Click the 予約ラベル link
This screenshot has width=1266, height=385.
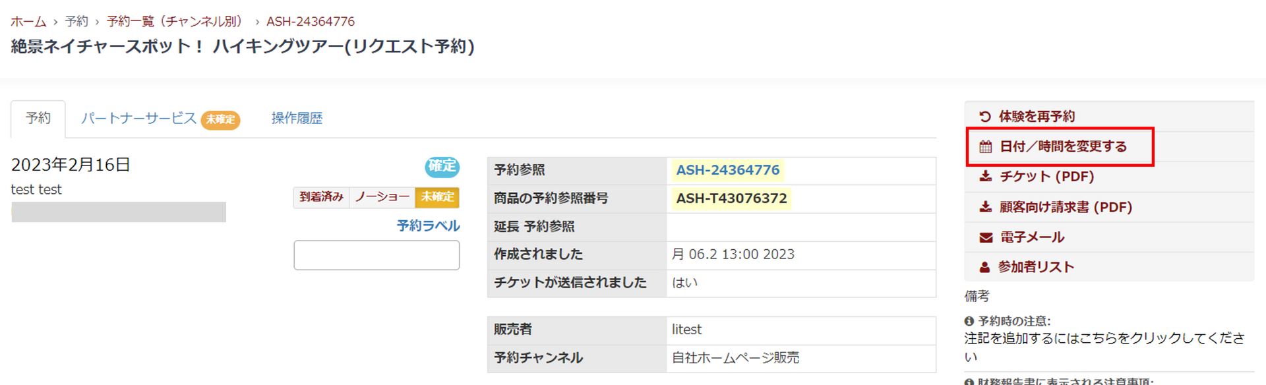click(428, 226)
